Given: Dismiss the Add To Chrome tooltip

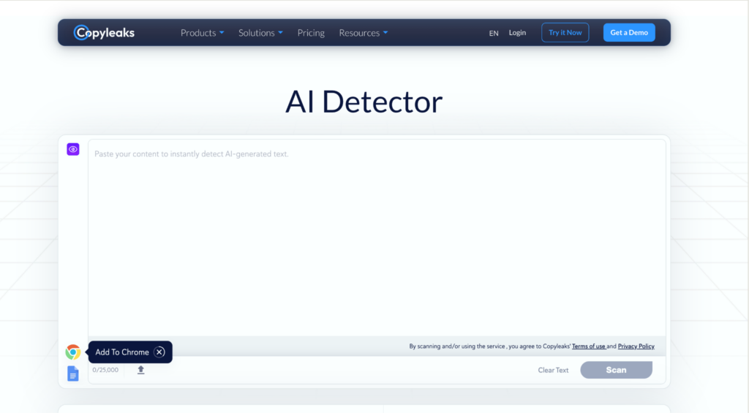Looking at the screenshot, I should (159, 352).
